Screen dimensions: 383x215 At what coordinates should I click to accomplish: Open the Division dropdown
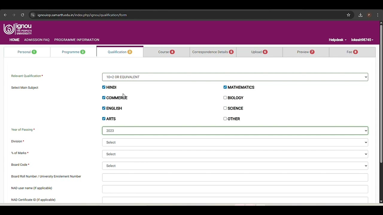click(x=235, y=142)
